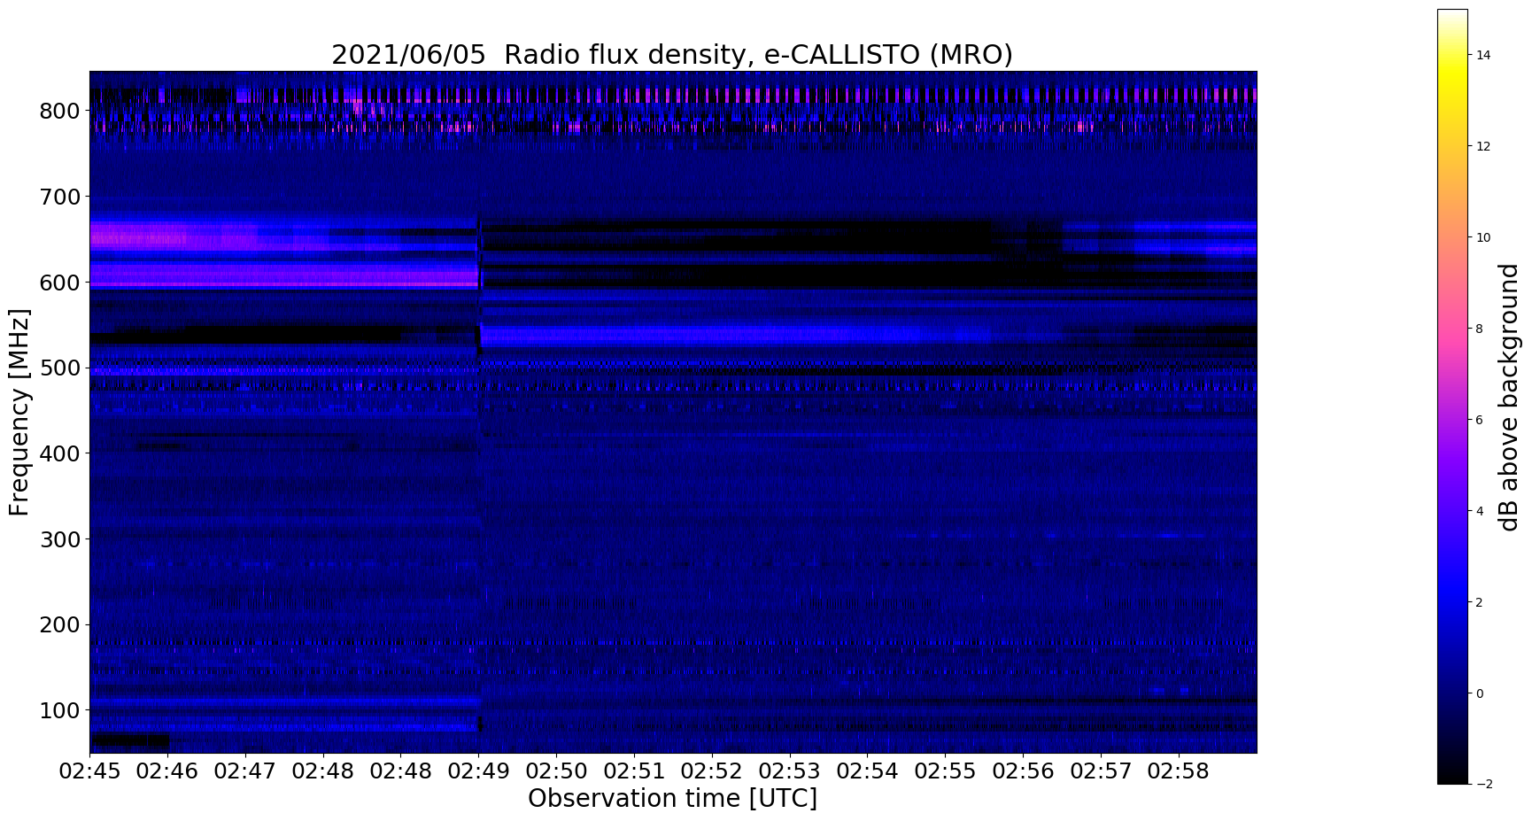Screen dimensions: 1532x821
Task: Click the "Frequency [MHz]" axis label
Action: point(19,412)
